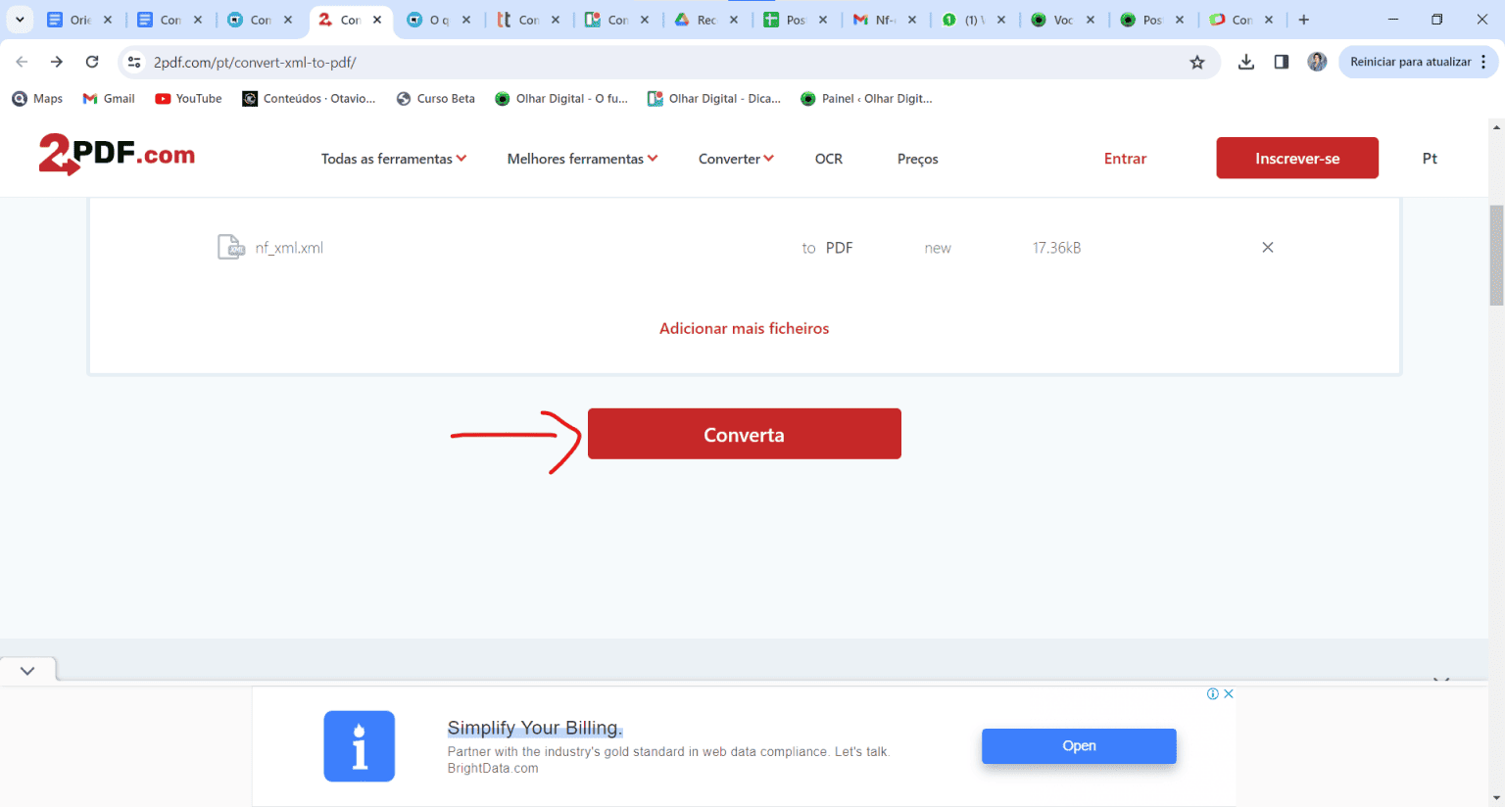Image resolution: width=1505 pixels, height=807 pixels.
Task: Click the profile avatar icon
Action: pyautogui.click(x=1316, y=61)
